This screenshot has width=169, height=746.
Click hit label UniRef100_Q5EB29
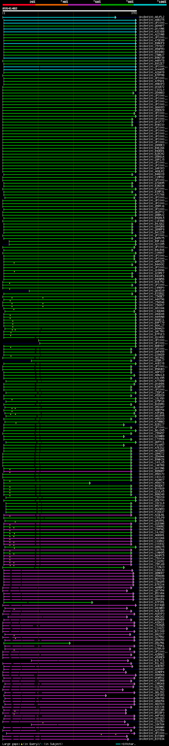click(x=152, y=110)
